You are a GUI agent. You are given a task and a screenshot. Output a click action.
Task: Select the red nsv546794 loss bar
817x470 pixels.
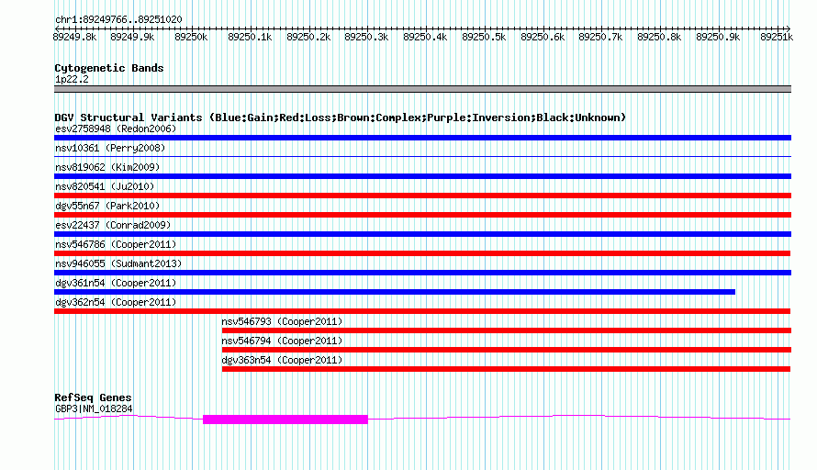507,350
